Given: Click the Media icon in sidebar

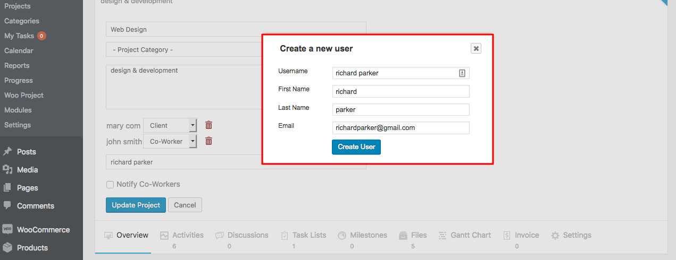Looking at the screenshot, I should click(7, 170).
